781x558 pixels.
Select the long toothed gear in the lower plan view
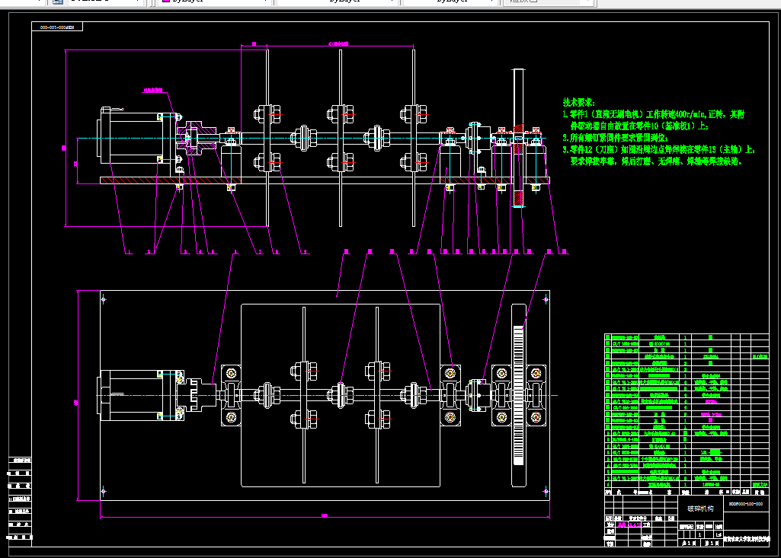tap(519, 395)
